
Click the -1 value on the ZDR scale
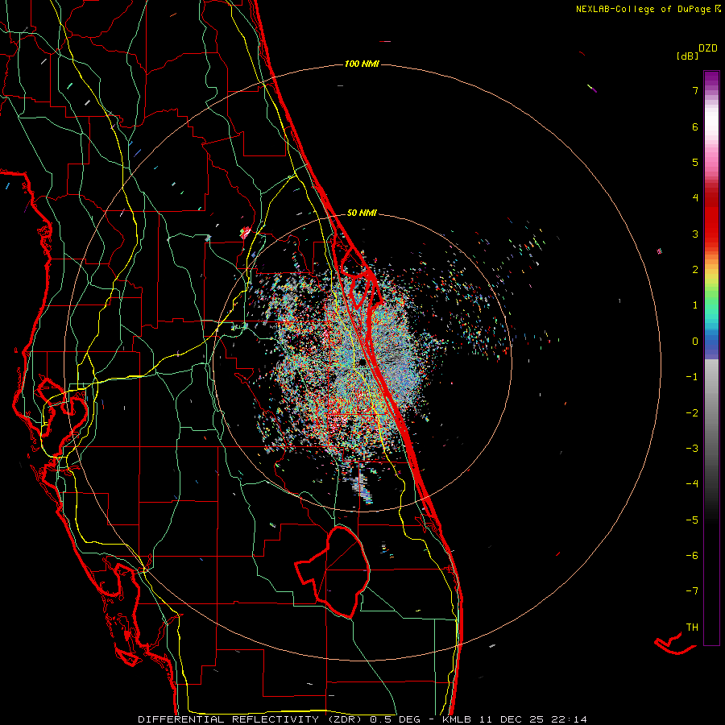click(692, 377)
